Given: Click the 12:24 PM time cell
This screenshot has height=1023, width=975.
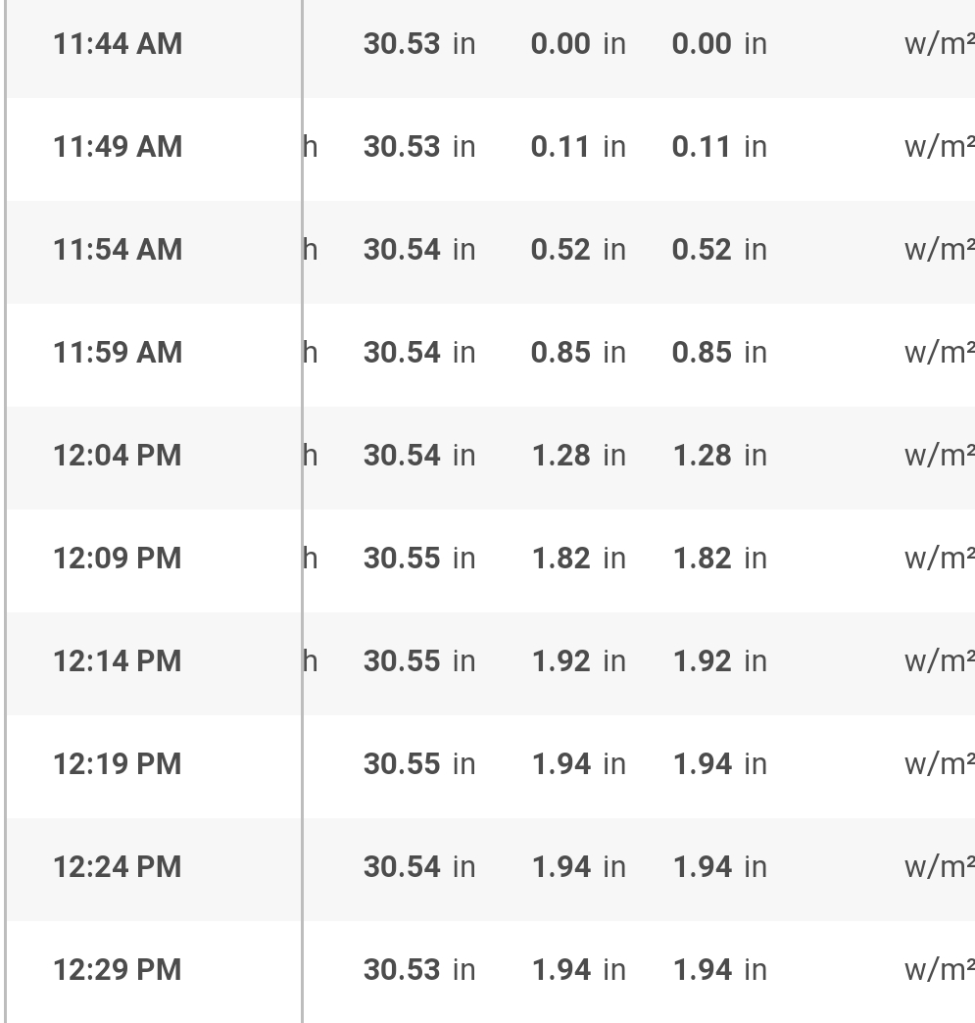Looking at the screenshot, I should click(118, 867).
